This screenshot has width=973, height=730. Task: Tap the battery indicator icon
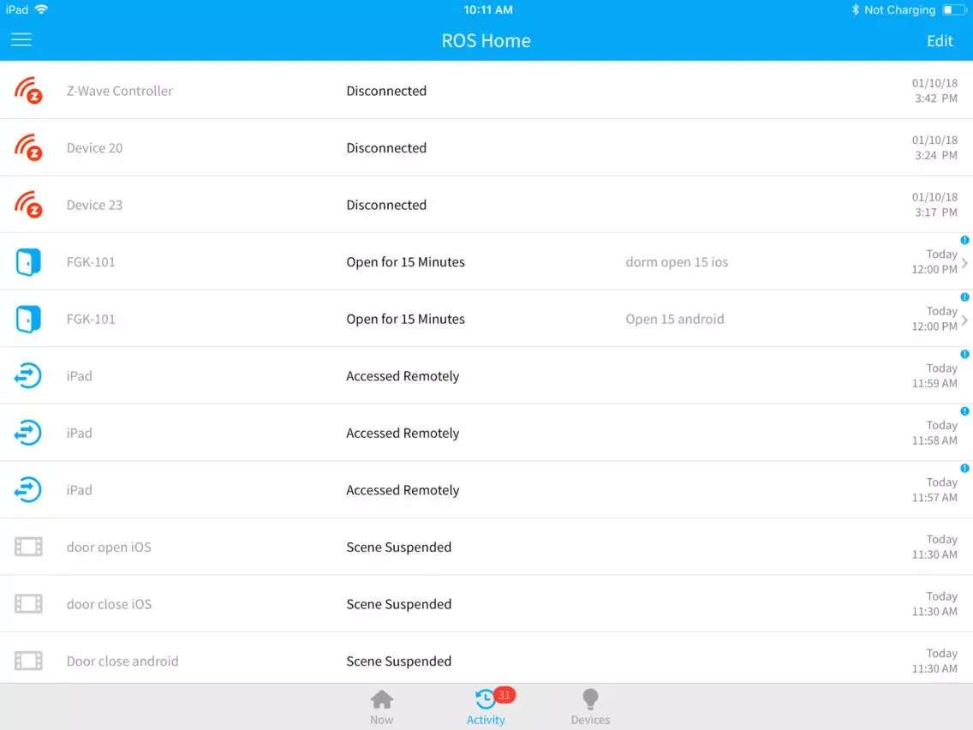coord(954,10)
